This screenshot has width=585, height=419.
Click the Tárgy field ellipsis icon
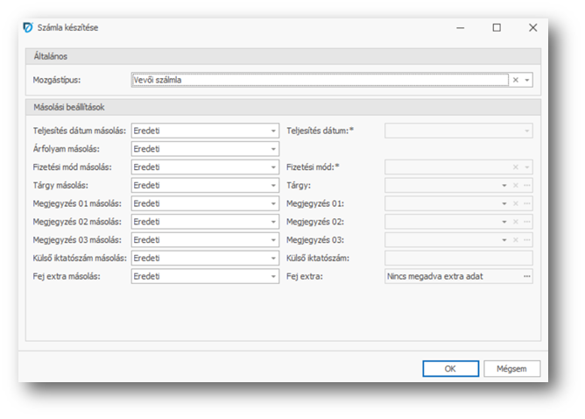tap(527, 185)
